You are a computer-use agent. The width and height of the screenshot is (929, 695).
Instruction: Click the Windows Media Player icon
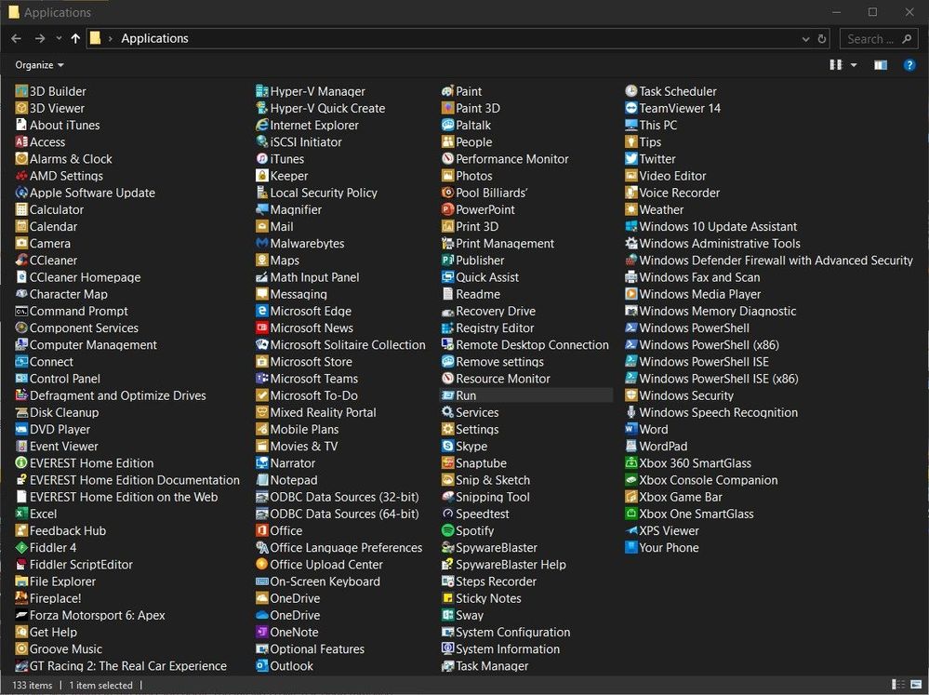[x=631, y=294]
